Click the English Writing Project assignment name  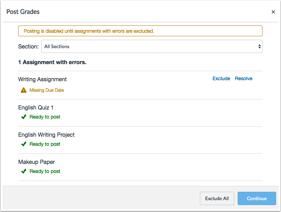click(46, 135)
